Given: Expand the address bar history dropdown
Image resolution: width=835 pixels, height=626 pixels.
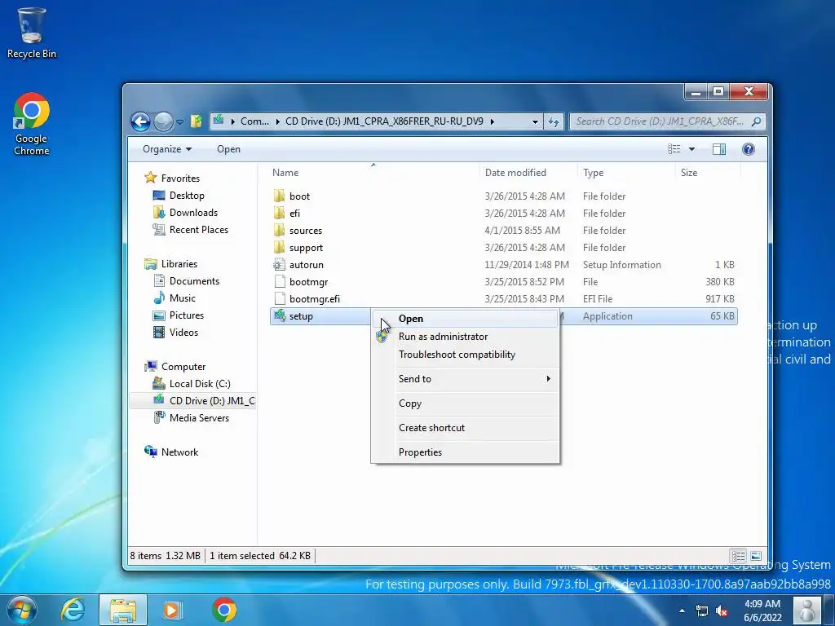Looking at the screenshot, I should [x=535, y=122].
